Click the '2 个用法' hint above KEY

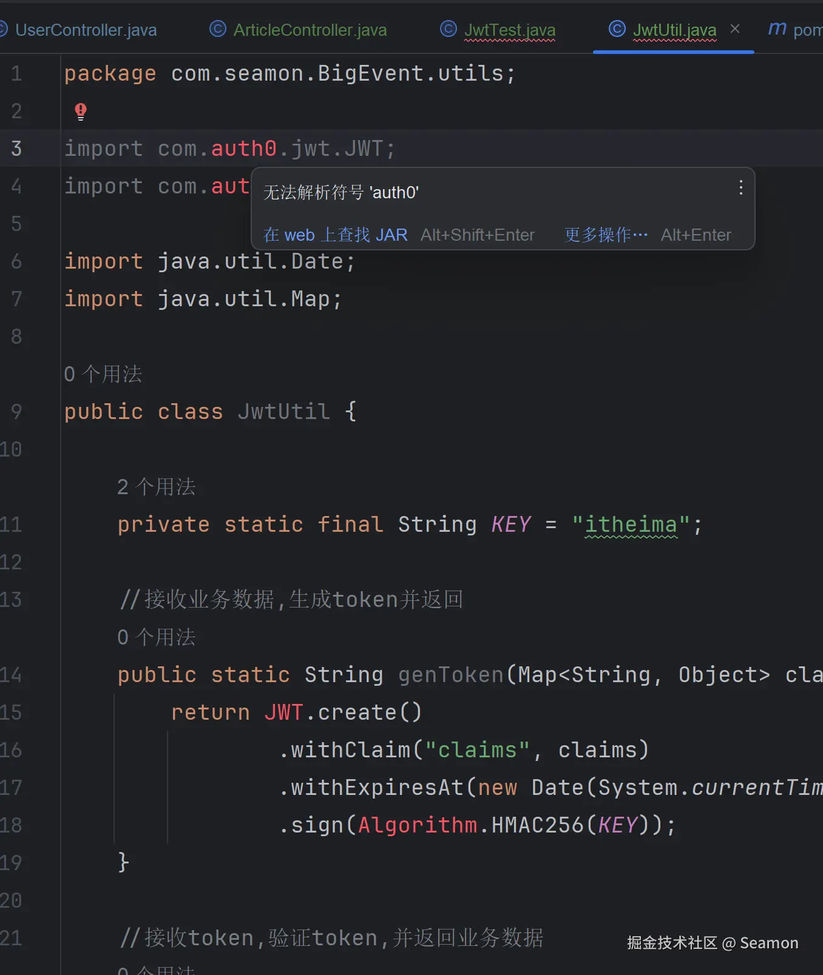157,487
